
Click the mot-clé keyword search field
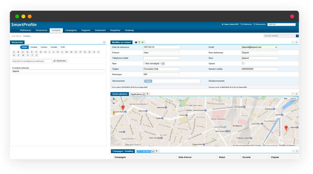(32, 61)
